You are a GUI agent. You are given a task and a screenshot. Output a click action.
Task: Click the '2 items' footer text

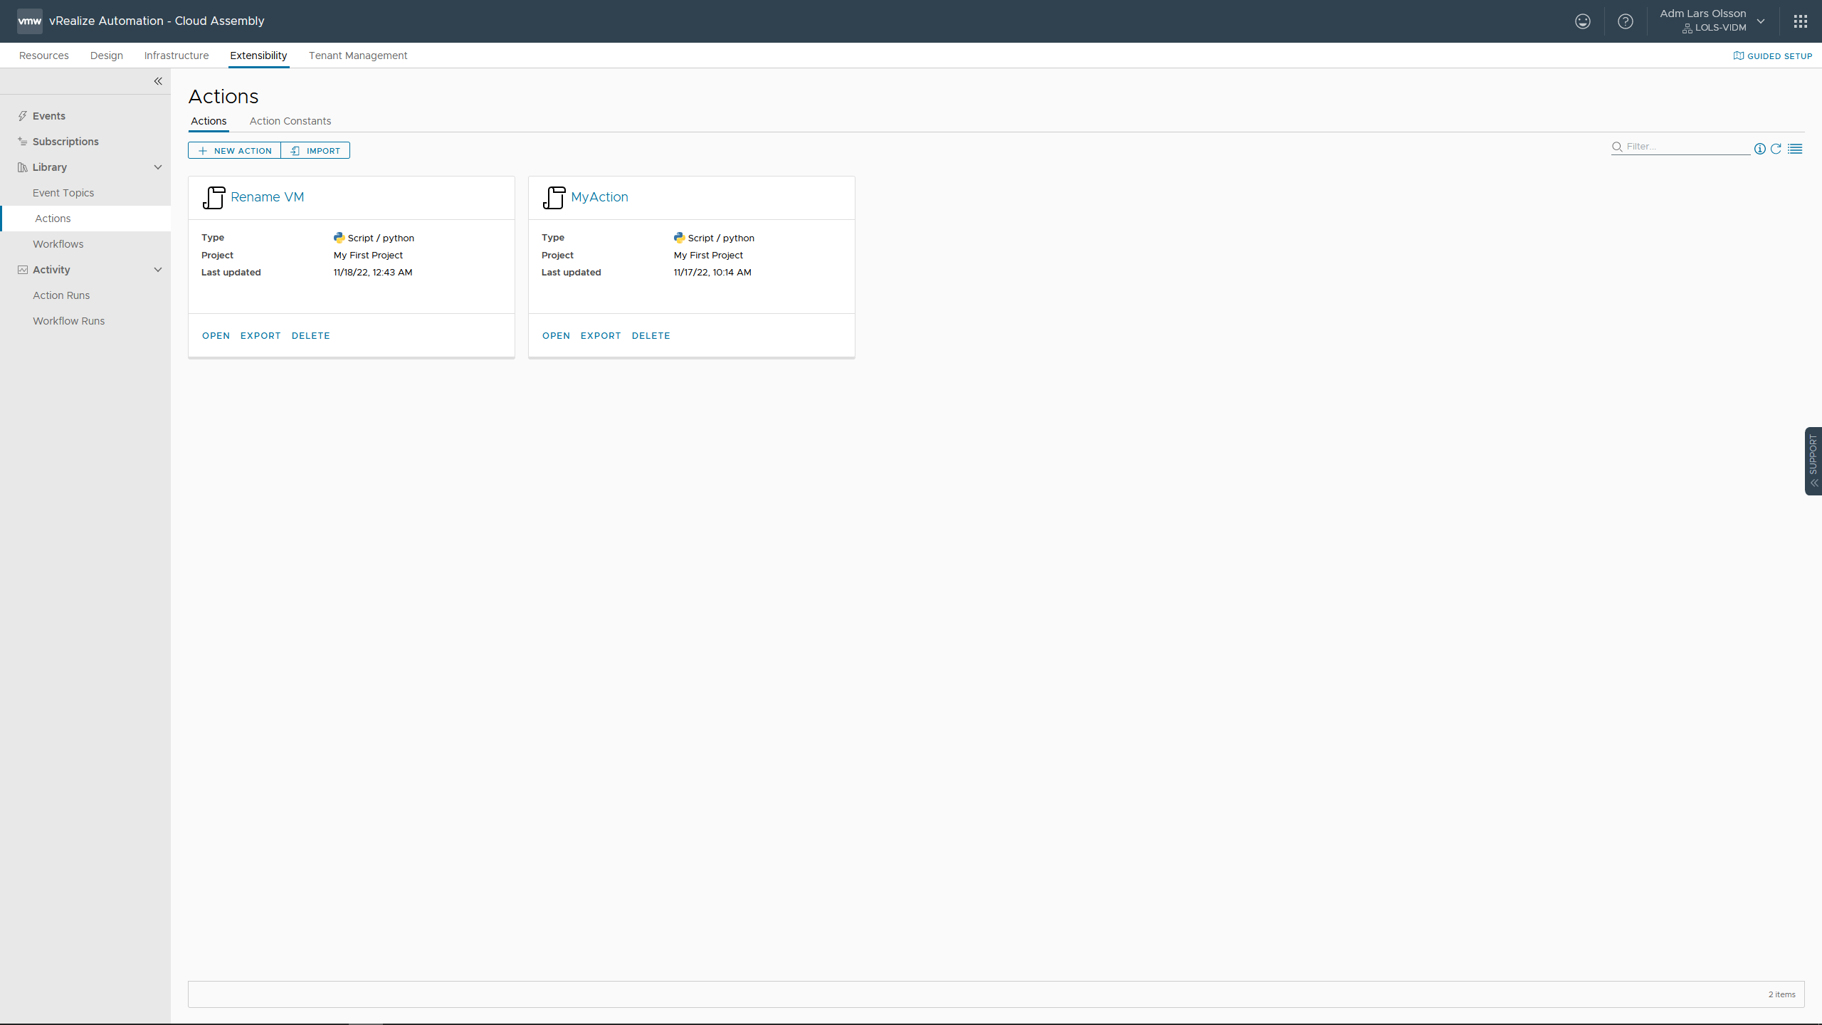pos(1781,994)
